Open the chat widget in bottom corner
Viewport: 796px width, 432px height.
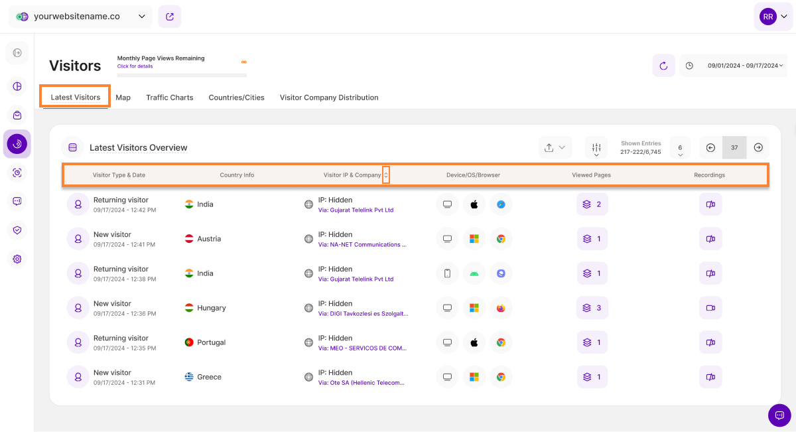click(779, 415)
